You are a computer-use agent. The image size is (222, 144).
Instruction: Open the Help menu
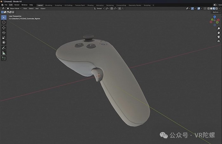click(31, 5)
